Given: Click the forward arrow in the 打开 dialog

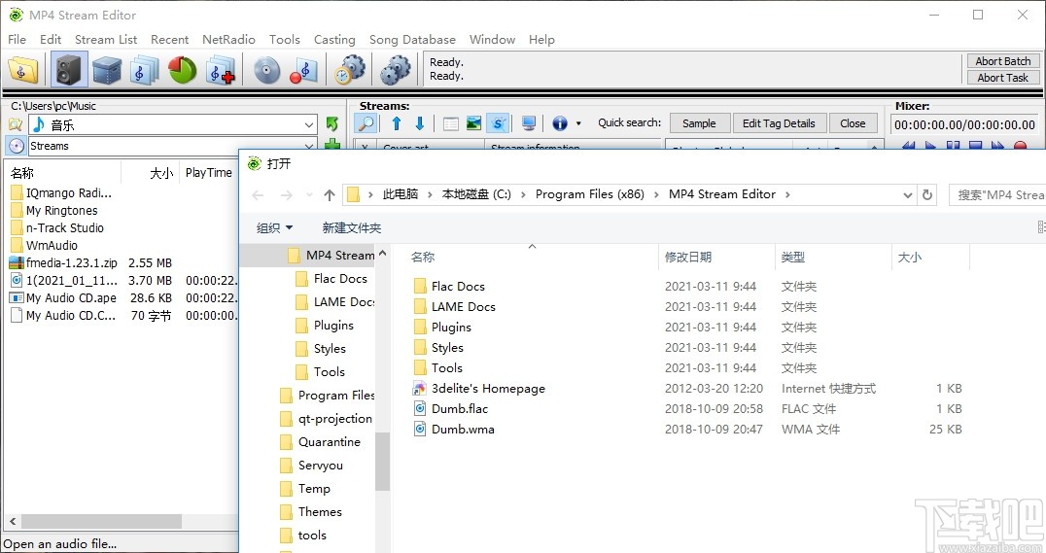Looking at the screenshot, I should coord(286,194).
